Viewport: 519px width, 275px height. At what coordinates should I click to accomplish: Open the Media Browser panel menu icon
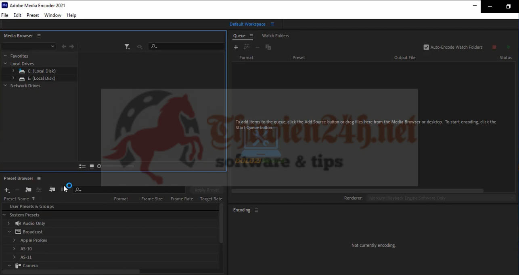[39, 36]
